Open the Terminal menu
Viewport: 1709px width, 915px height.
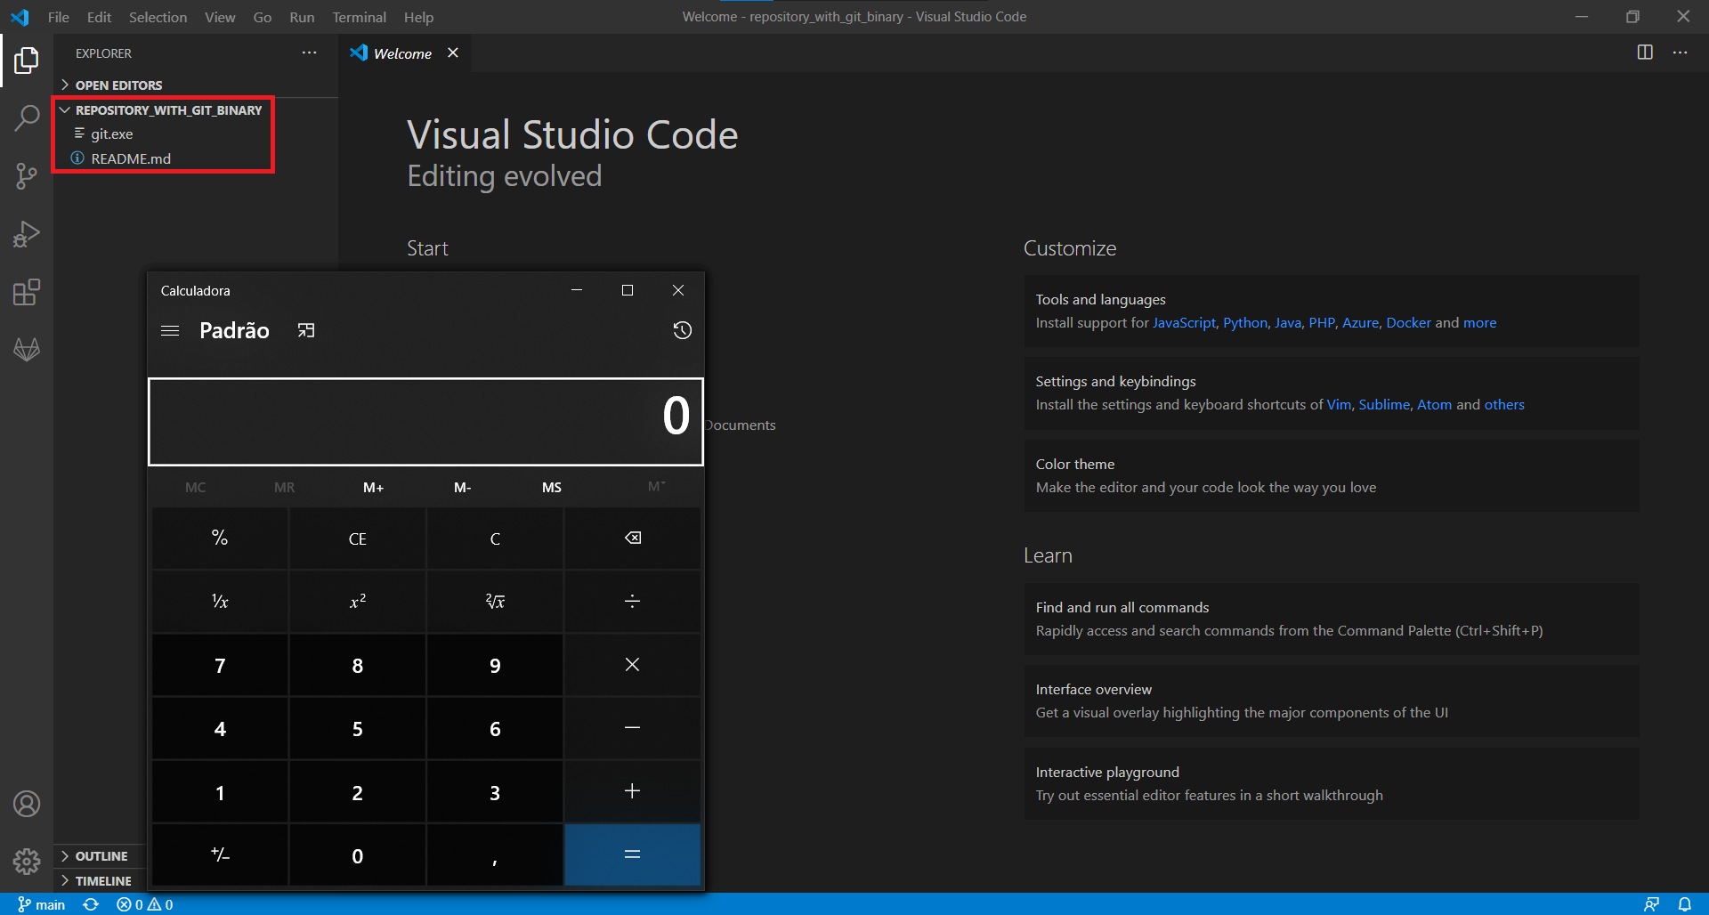point(359,17)
